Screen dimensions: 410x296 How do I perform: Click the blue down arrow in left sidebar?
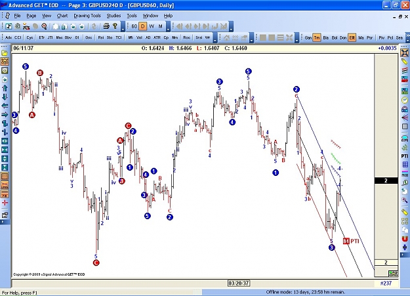coord(5,97)
